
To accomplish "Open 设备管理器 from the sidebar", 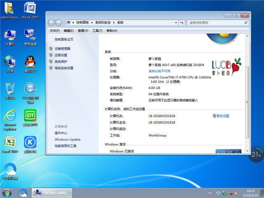I will coord(62,49).
